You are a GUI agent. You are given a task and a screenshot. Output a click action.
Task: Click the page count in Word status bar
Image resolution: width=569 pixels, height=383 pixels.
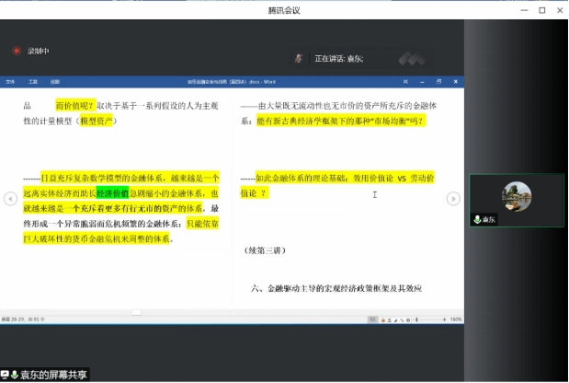(x=18, y=319)
